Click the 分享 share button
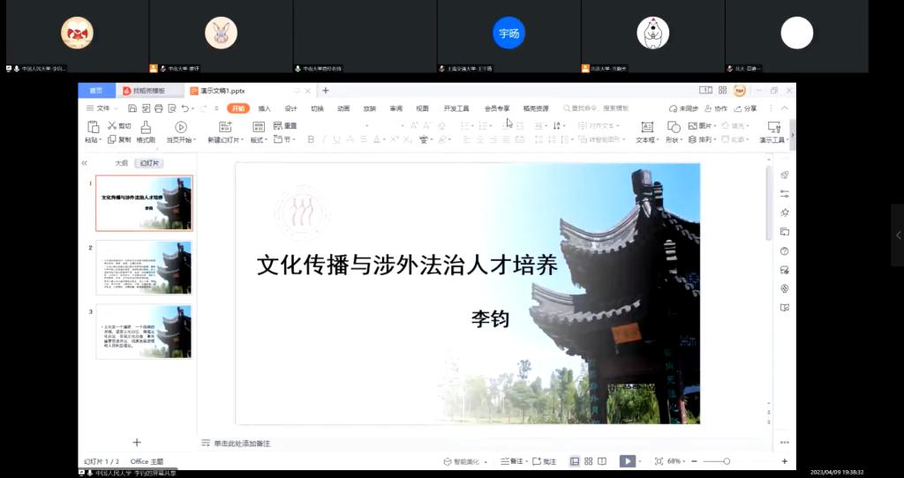Image resolution: width=904 pixels, height=478 pixels. [x=746, y=108]
